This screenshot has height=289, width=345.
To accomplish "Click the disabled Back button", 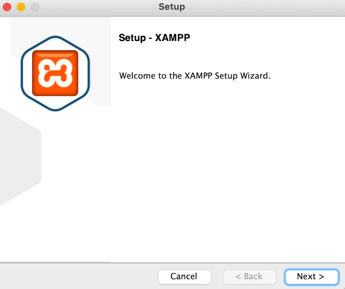I will click(249, 277).
